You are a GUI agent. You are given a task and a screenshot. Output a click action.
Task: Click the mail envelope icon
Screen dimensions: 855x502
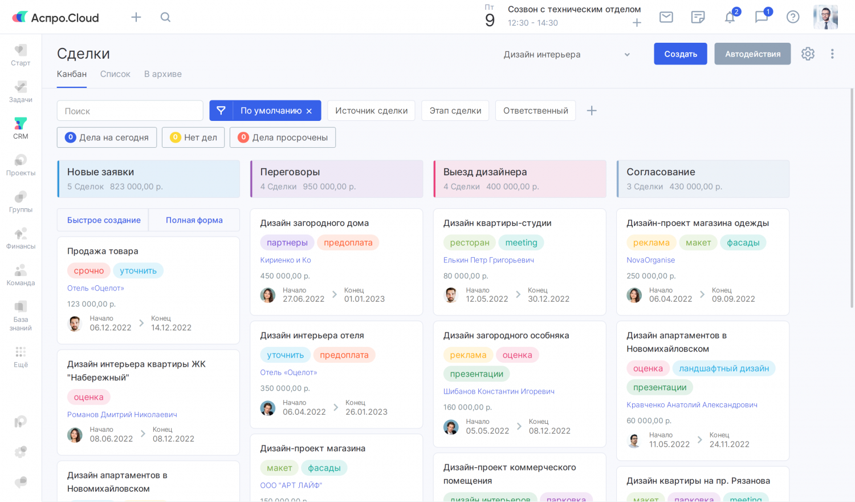tap(666, 17)
